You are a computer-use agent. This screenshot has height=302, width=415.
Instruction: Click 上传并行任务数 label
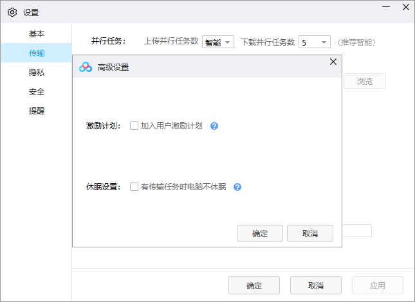coord(171,41)
